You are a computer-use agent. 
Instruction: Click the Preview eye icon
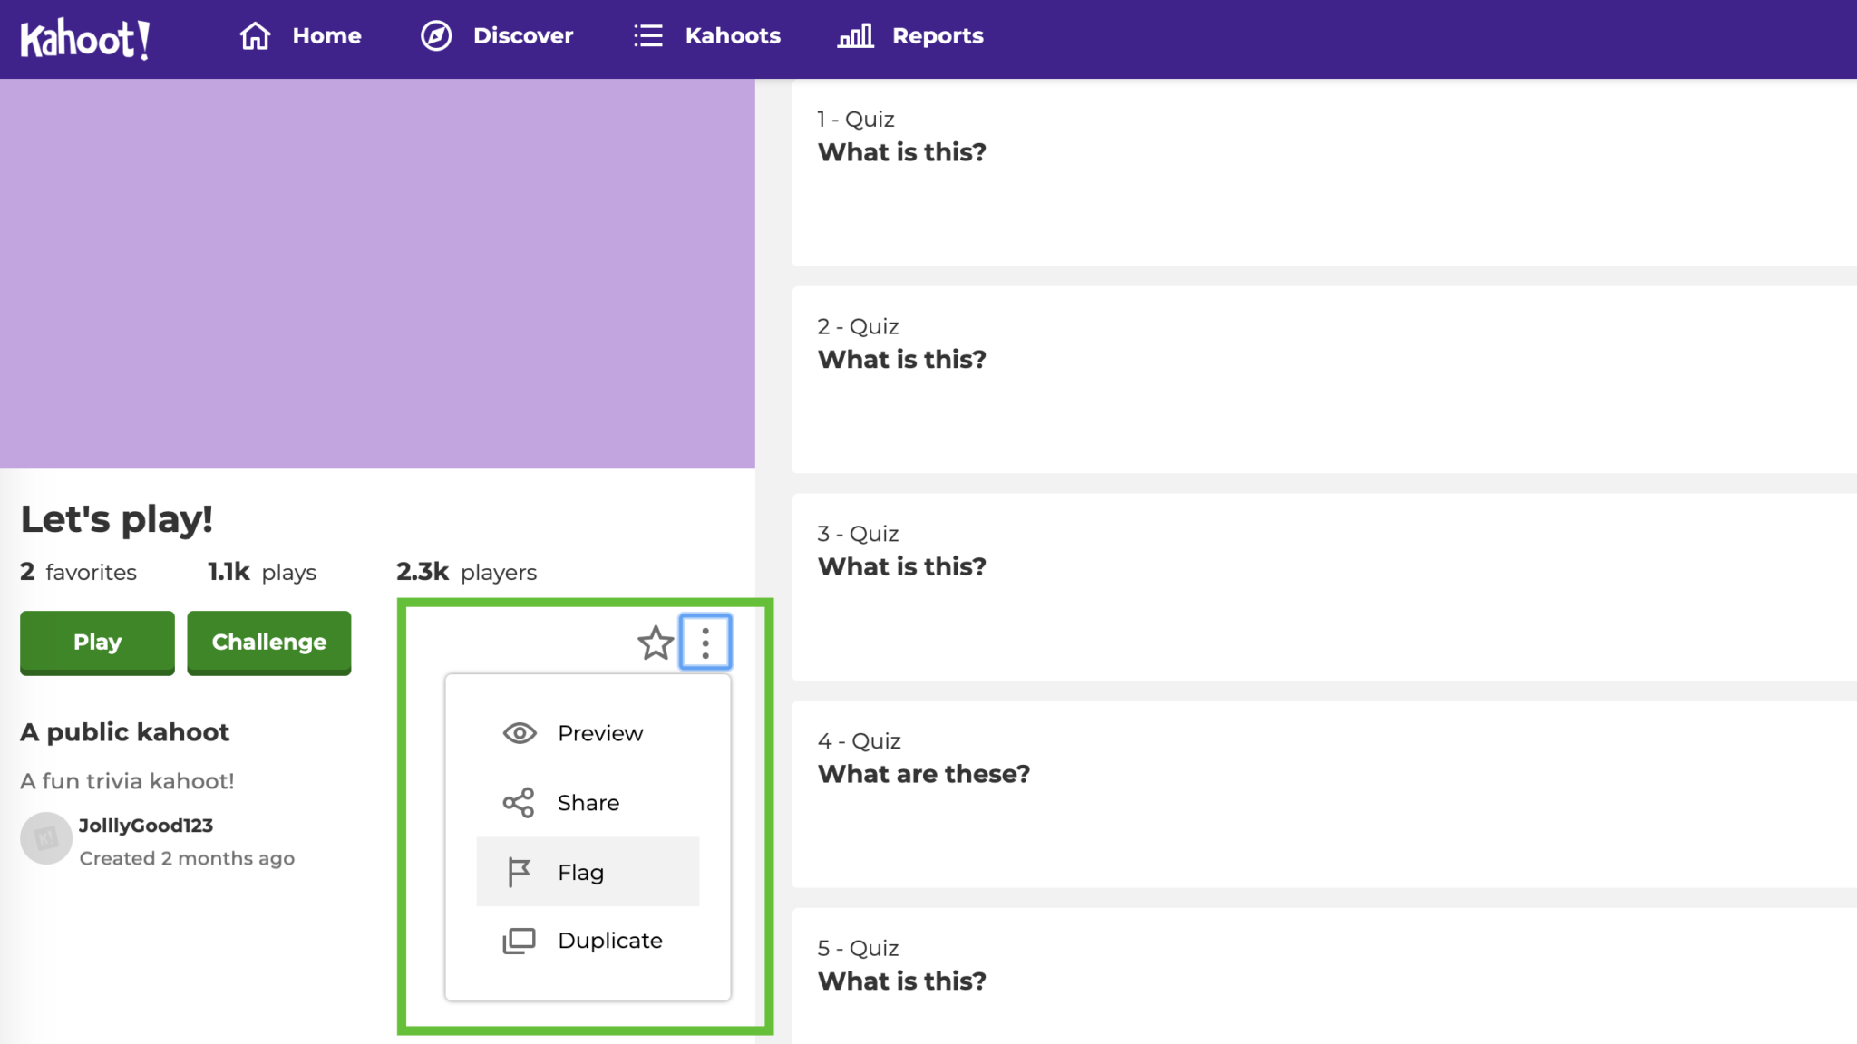(518, 732)
